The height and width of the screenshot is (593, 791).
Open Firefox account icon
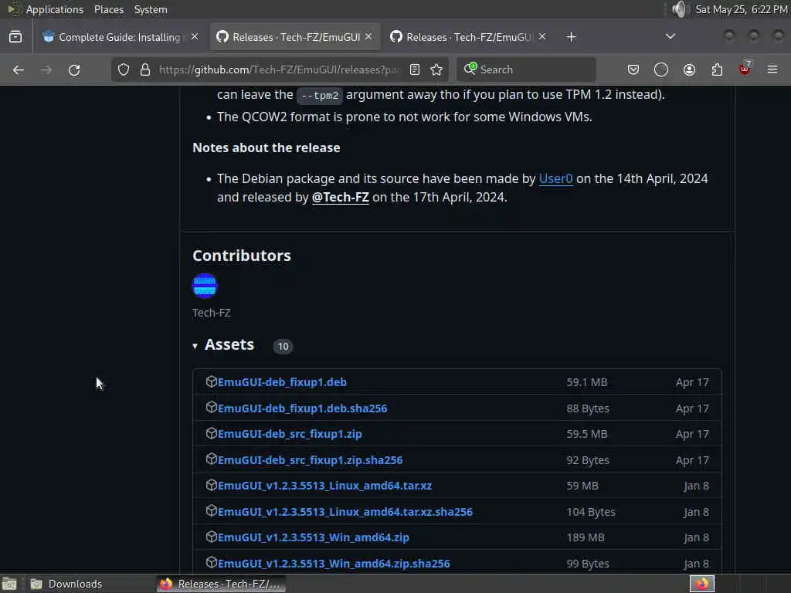click(x=689, y=69)
